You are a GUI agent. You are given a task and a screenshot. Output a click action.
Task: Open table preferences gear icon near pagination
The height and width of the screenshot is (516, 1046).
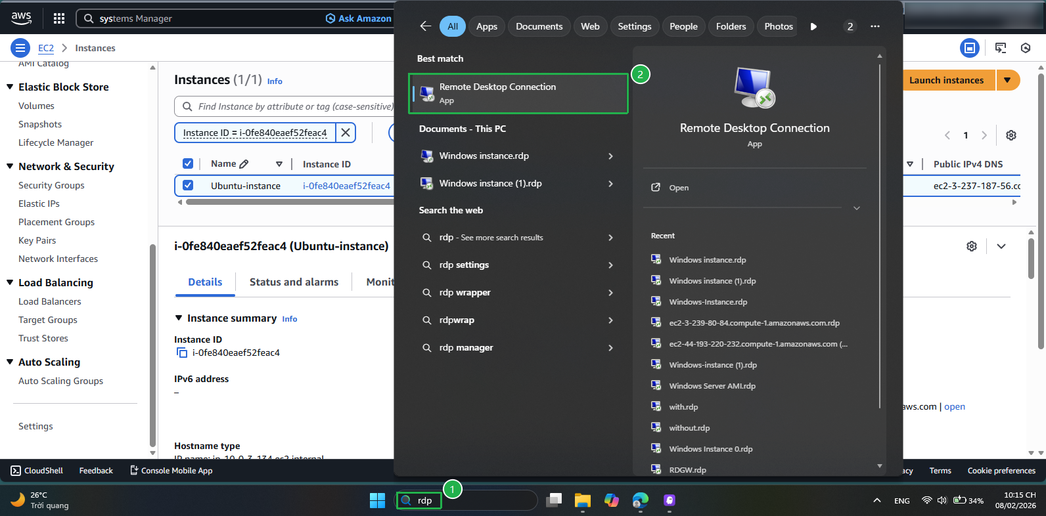tap(1011, 135)
